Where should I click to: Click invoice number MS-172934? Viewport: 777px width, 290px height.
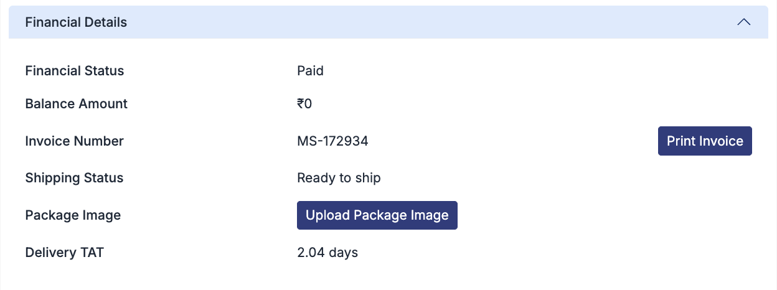click(x=332, y=141)
